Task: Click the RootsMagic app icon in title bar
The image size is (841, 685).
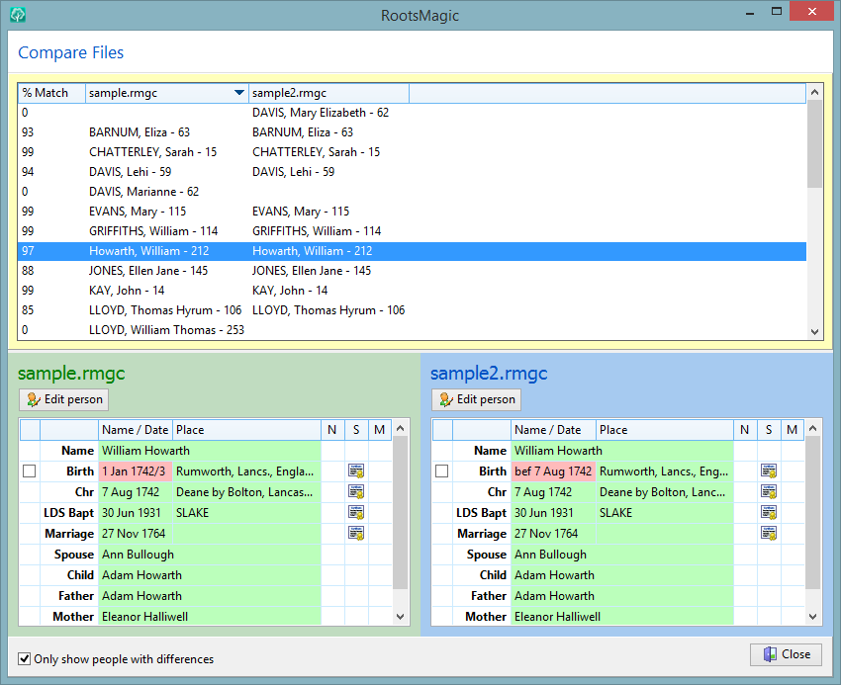Action: coord(18,15)
